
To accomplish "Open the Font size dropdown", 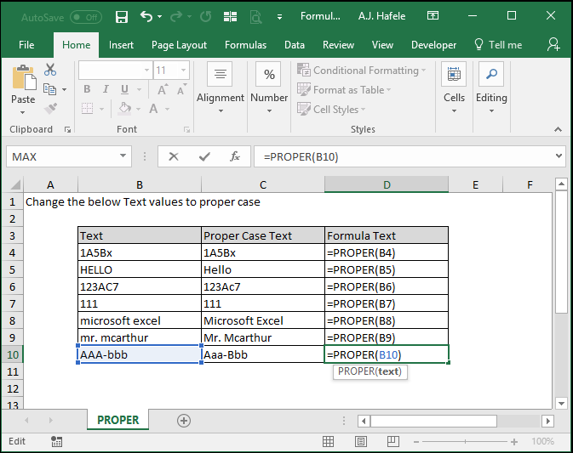I will (x=183, y=70).
